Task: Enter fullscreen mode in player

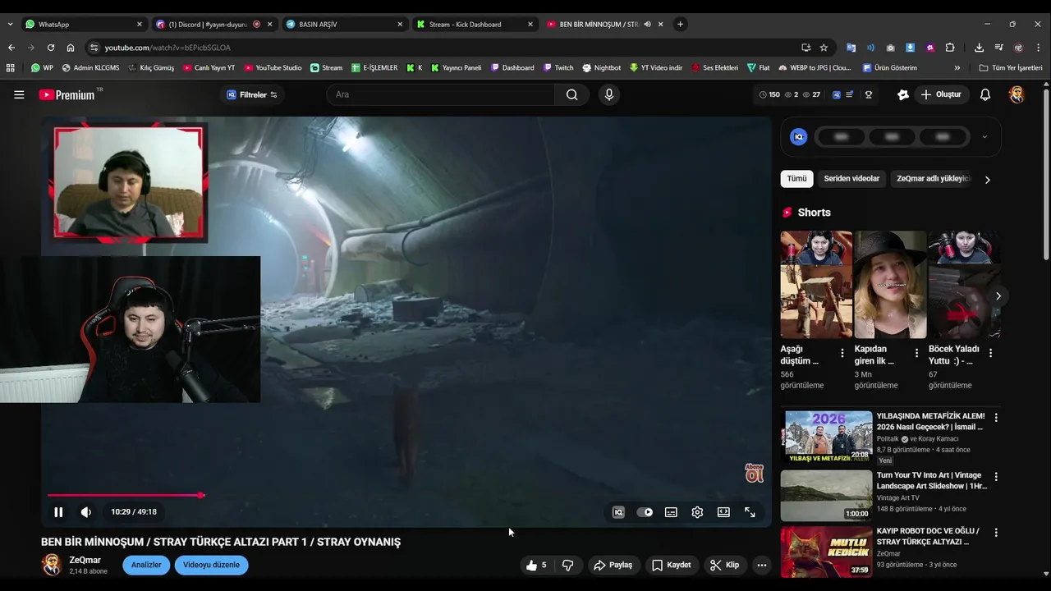Action: 750,512
